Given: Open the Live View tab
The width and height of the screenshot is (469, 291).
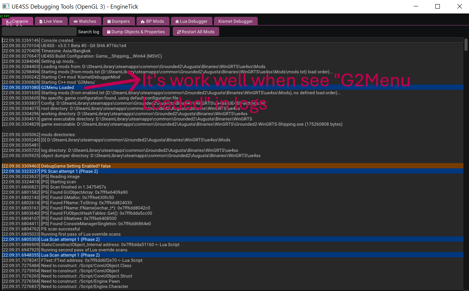Looking at the screenshot, I should tap(50, 21).
